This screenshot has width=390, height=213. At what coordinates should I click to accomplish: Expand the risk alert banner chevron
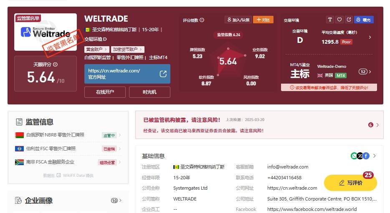(377, 125)
